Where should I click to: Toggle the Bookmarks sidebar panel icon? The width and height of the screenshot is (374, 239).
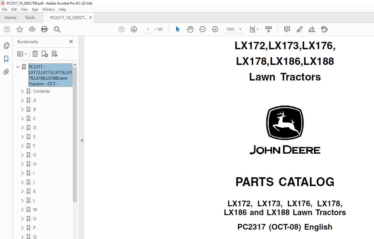(x=6, y=59)
